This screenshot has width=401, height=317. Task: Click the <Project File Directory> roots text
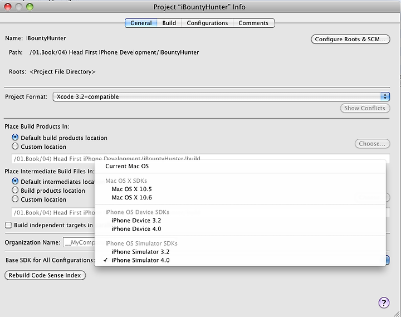62,72
